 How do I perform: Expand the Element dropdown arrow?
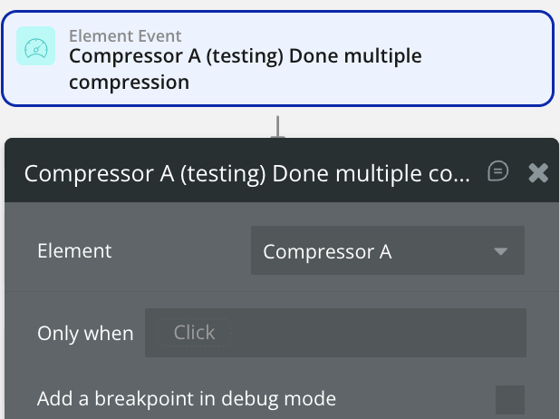point(501,251)
